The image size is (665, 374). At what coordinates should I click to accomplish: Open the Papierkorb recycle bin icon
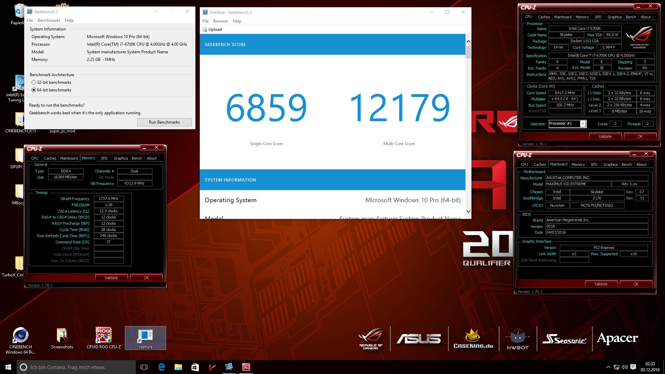point(19,14)
